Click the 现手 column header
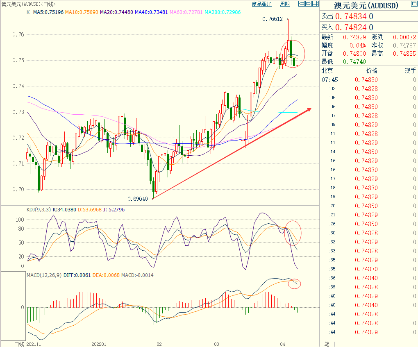The width and height of the screenshot is (418, 347). pyautogui.click(x=410, y=70)
